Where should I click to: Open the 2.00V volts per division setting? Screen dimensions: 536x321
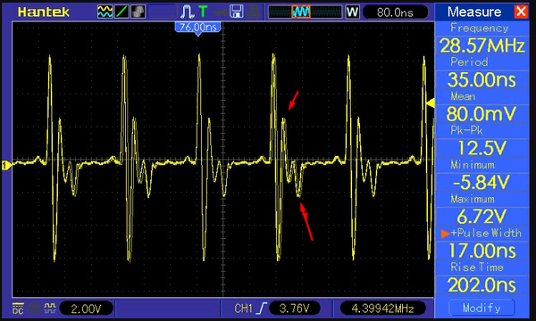tap(86, 309)
